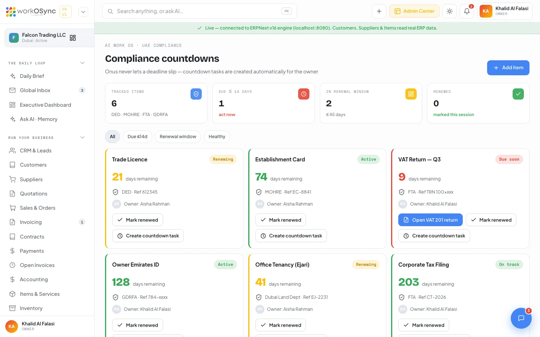This screenshot has height=337, width=540.
Task: Filter by Due ≤14d
Action: click(137, 137)
